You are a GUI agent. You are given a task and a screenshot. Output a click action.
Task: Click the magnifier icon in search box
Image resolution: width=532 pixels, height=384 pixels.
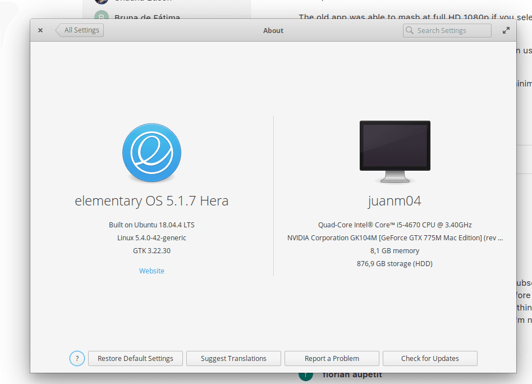pos(410,30)
